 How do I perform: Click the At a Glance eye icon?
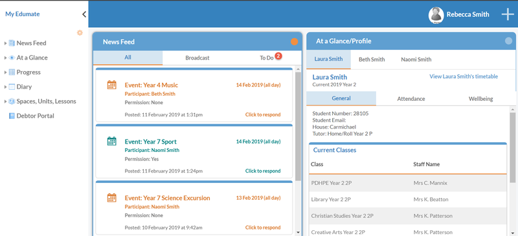coord(12,58)
